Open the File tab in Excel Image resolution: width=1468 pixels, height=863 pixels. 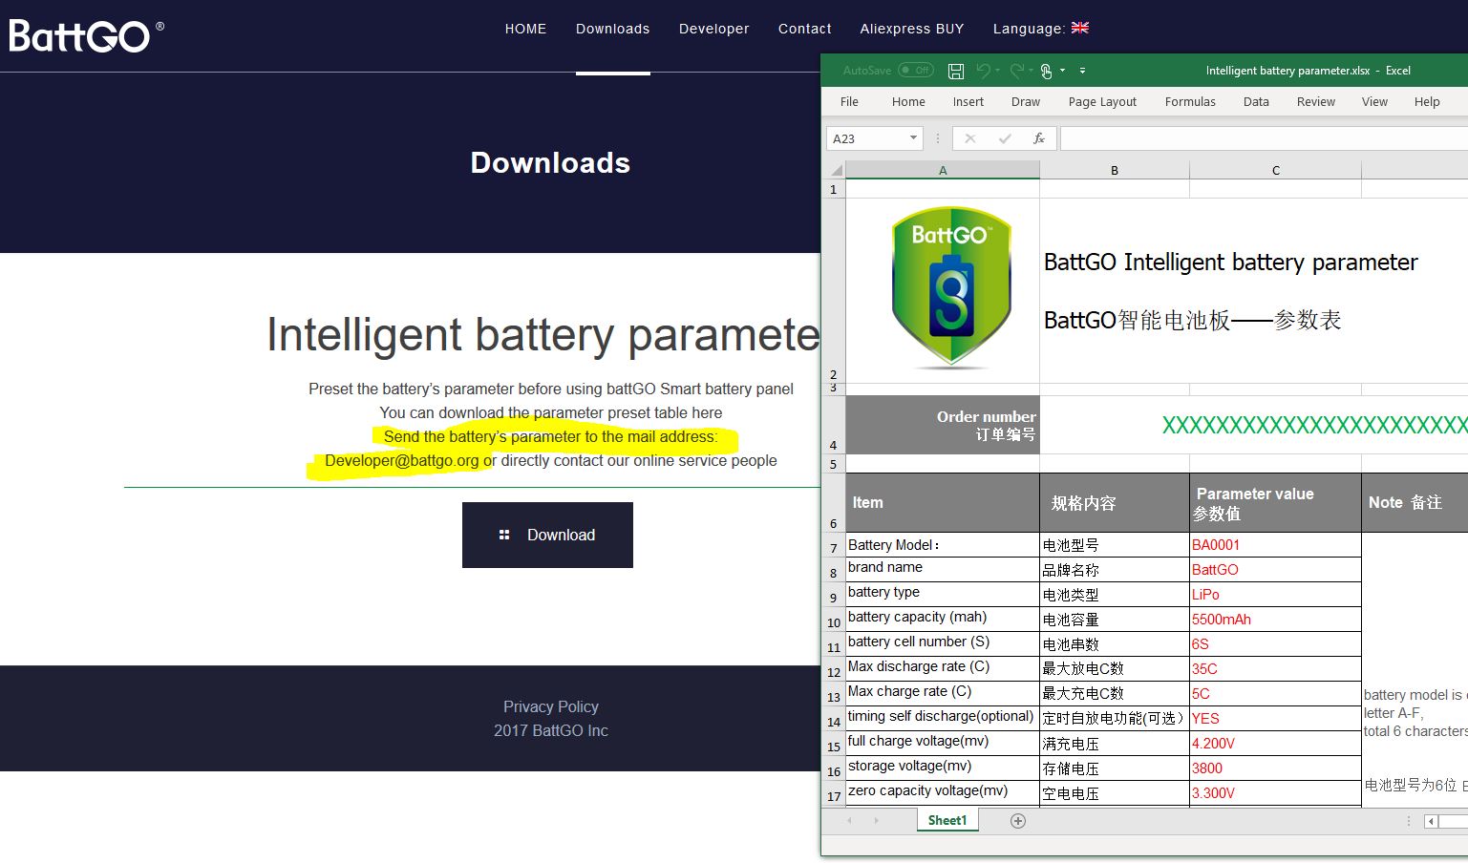coord(849,102)
